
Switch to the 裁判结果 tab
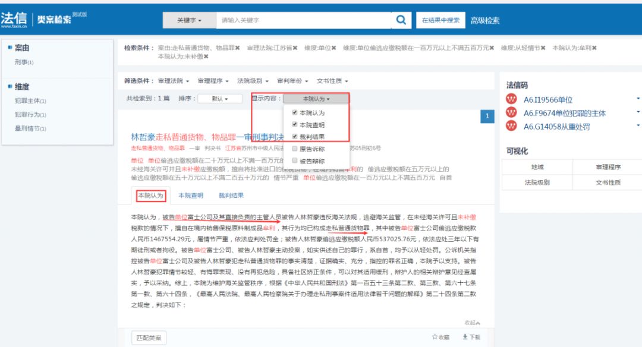coord(231,195)
